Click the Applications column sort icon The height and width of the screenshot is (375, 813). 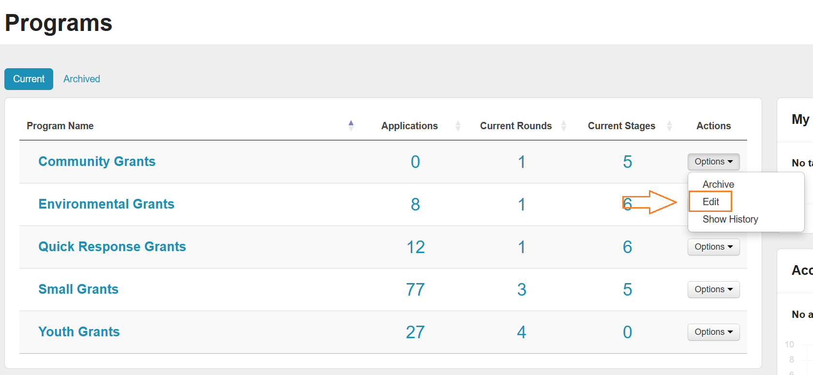(x=458, y=126)
